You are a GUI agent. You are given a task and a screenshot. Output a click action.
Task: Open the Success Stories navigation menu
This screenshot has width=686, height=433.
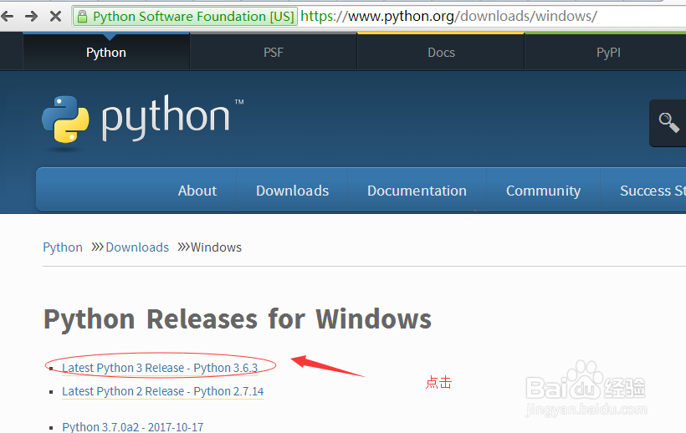pos(653,191)
